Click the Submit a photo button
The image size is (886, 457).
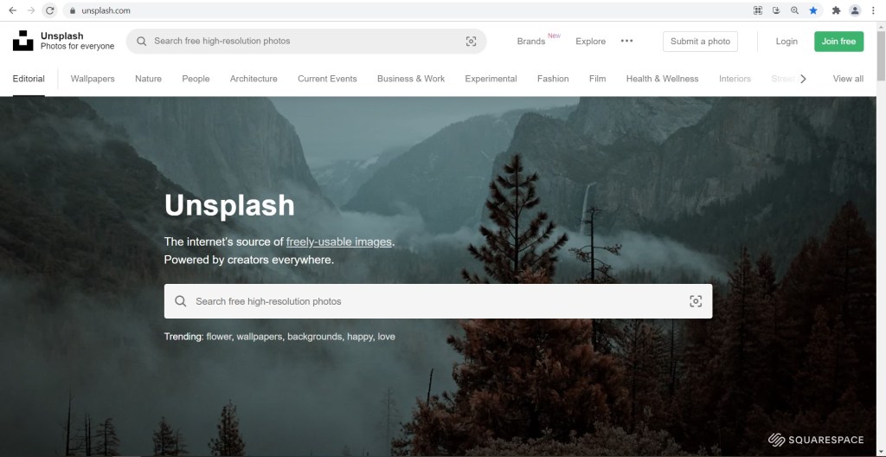click(700, 42)
